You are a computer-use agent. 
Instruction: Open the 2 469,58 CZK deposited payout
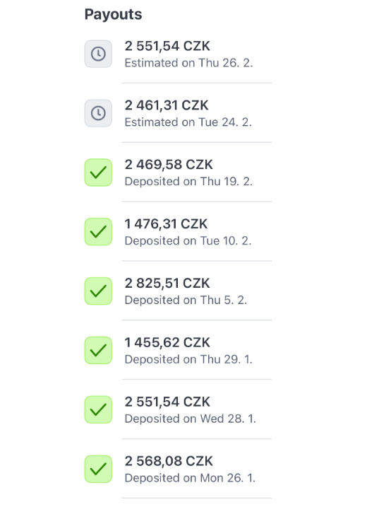click(178, 173)
